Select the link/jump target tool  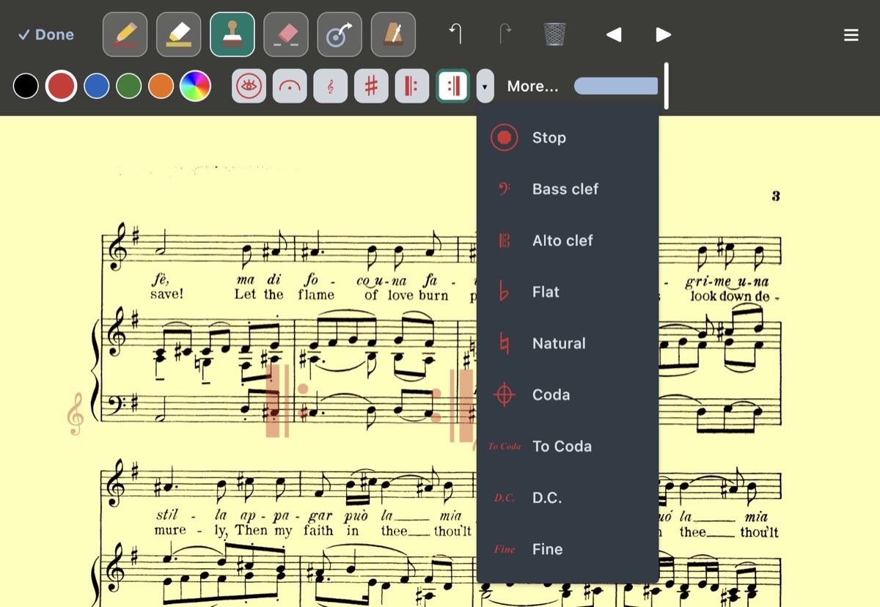340,34
